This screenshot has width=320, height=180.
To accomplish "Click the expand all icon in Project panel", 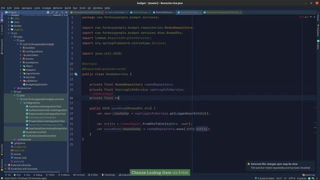I will click(x=52, y=12).
